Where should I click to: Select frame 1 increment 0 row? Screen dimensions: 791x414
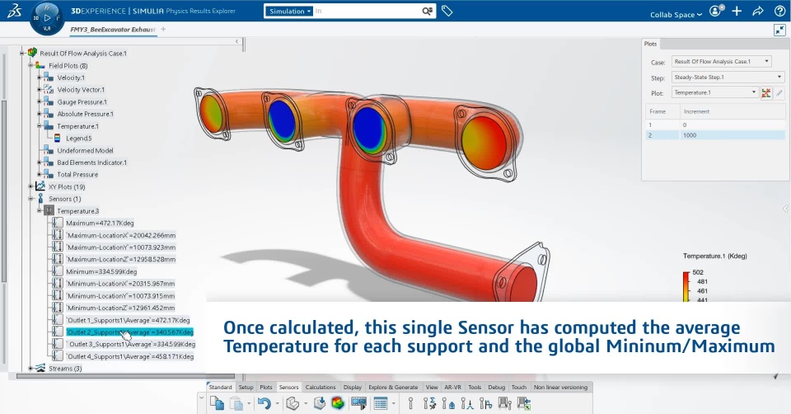click(x=715, y=125)
